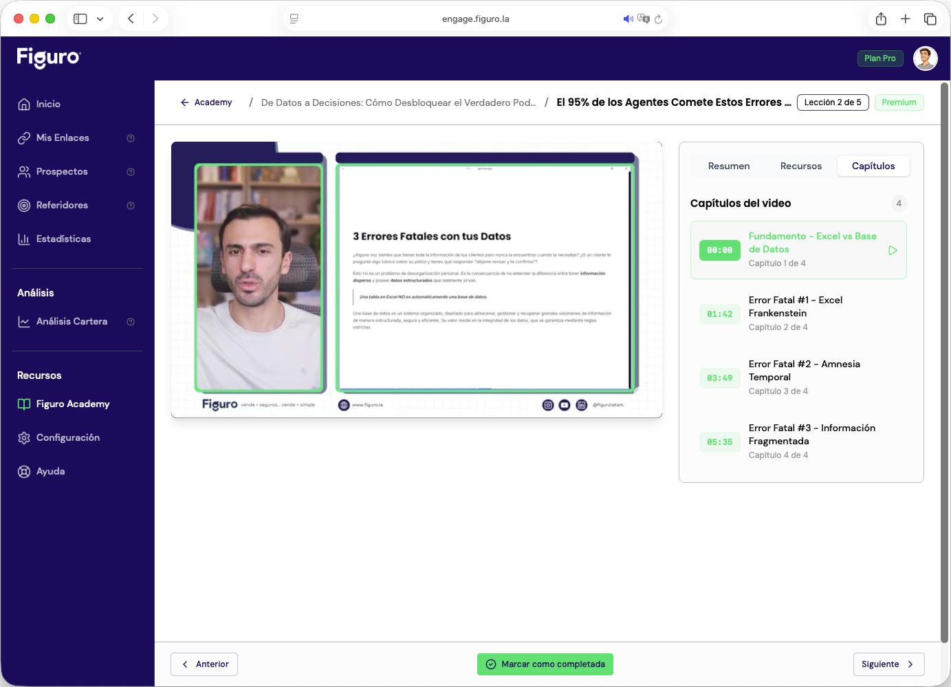This screenshot has height=687, width=951.
Task: Switch to the Resumen tab
Action: pyautogui.click(x=729, y=166)
